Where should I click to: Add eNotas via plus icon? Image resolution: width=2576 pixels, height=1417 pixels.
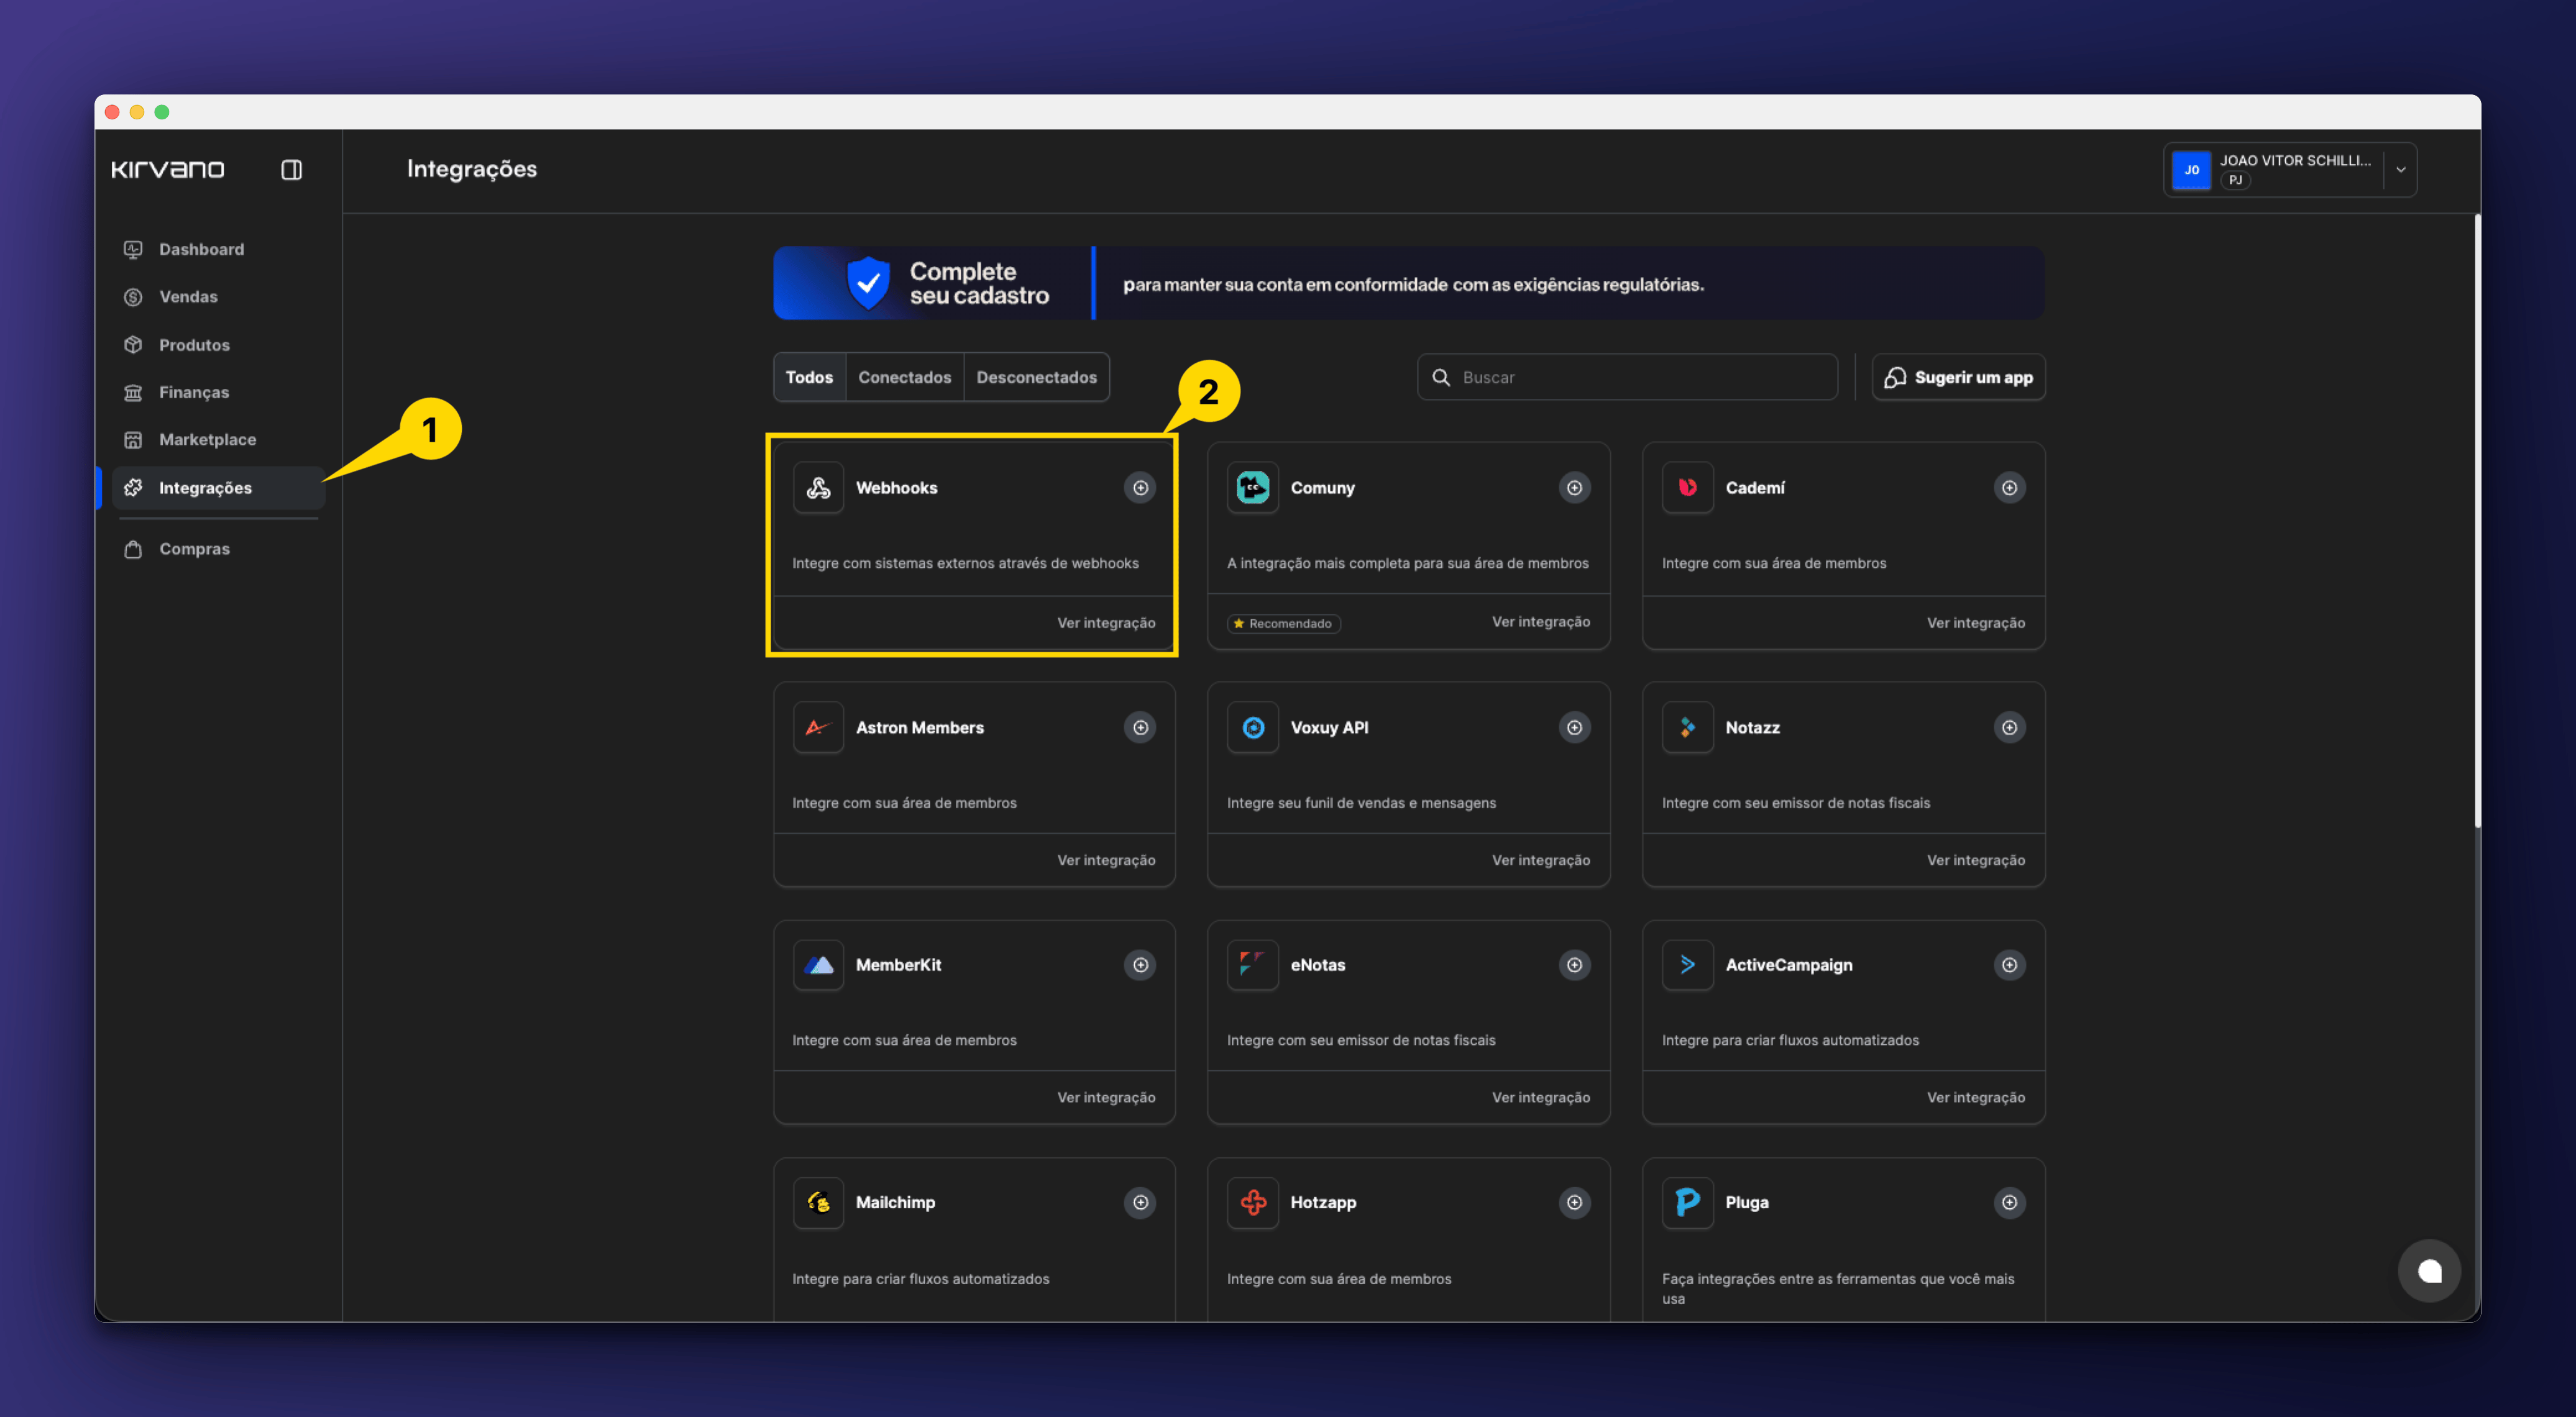click(1574, 965)
